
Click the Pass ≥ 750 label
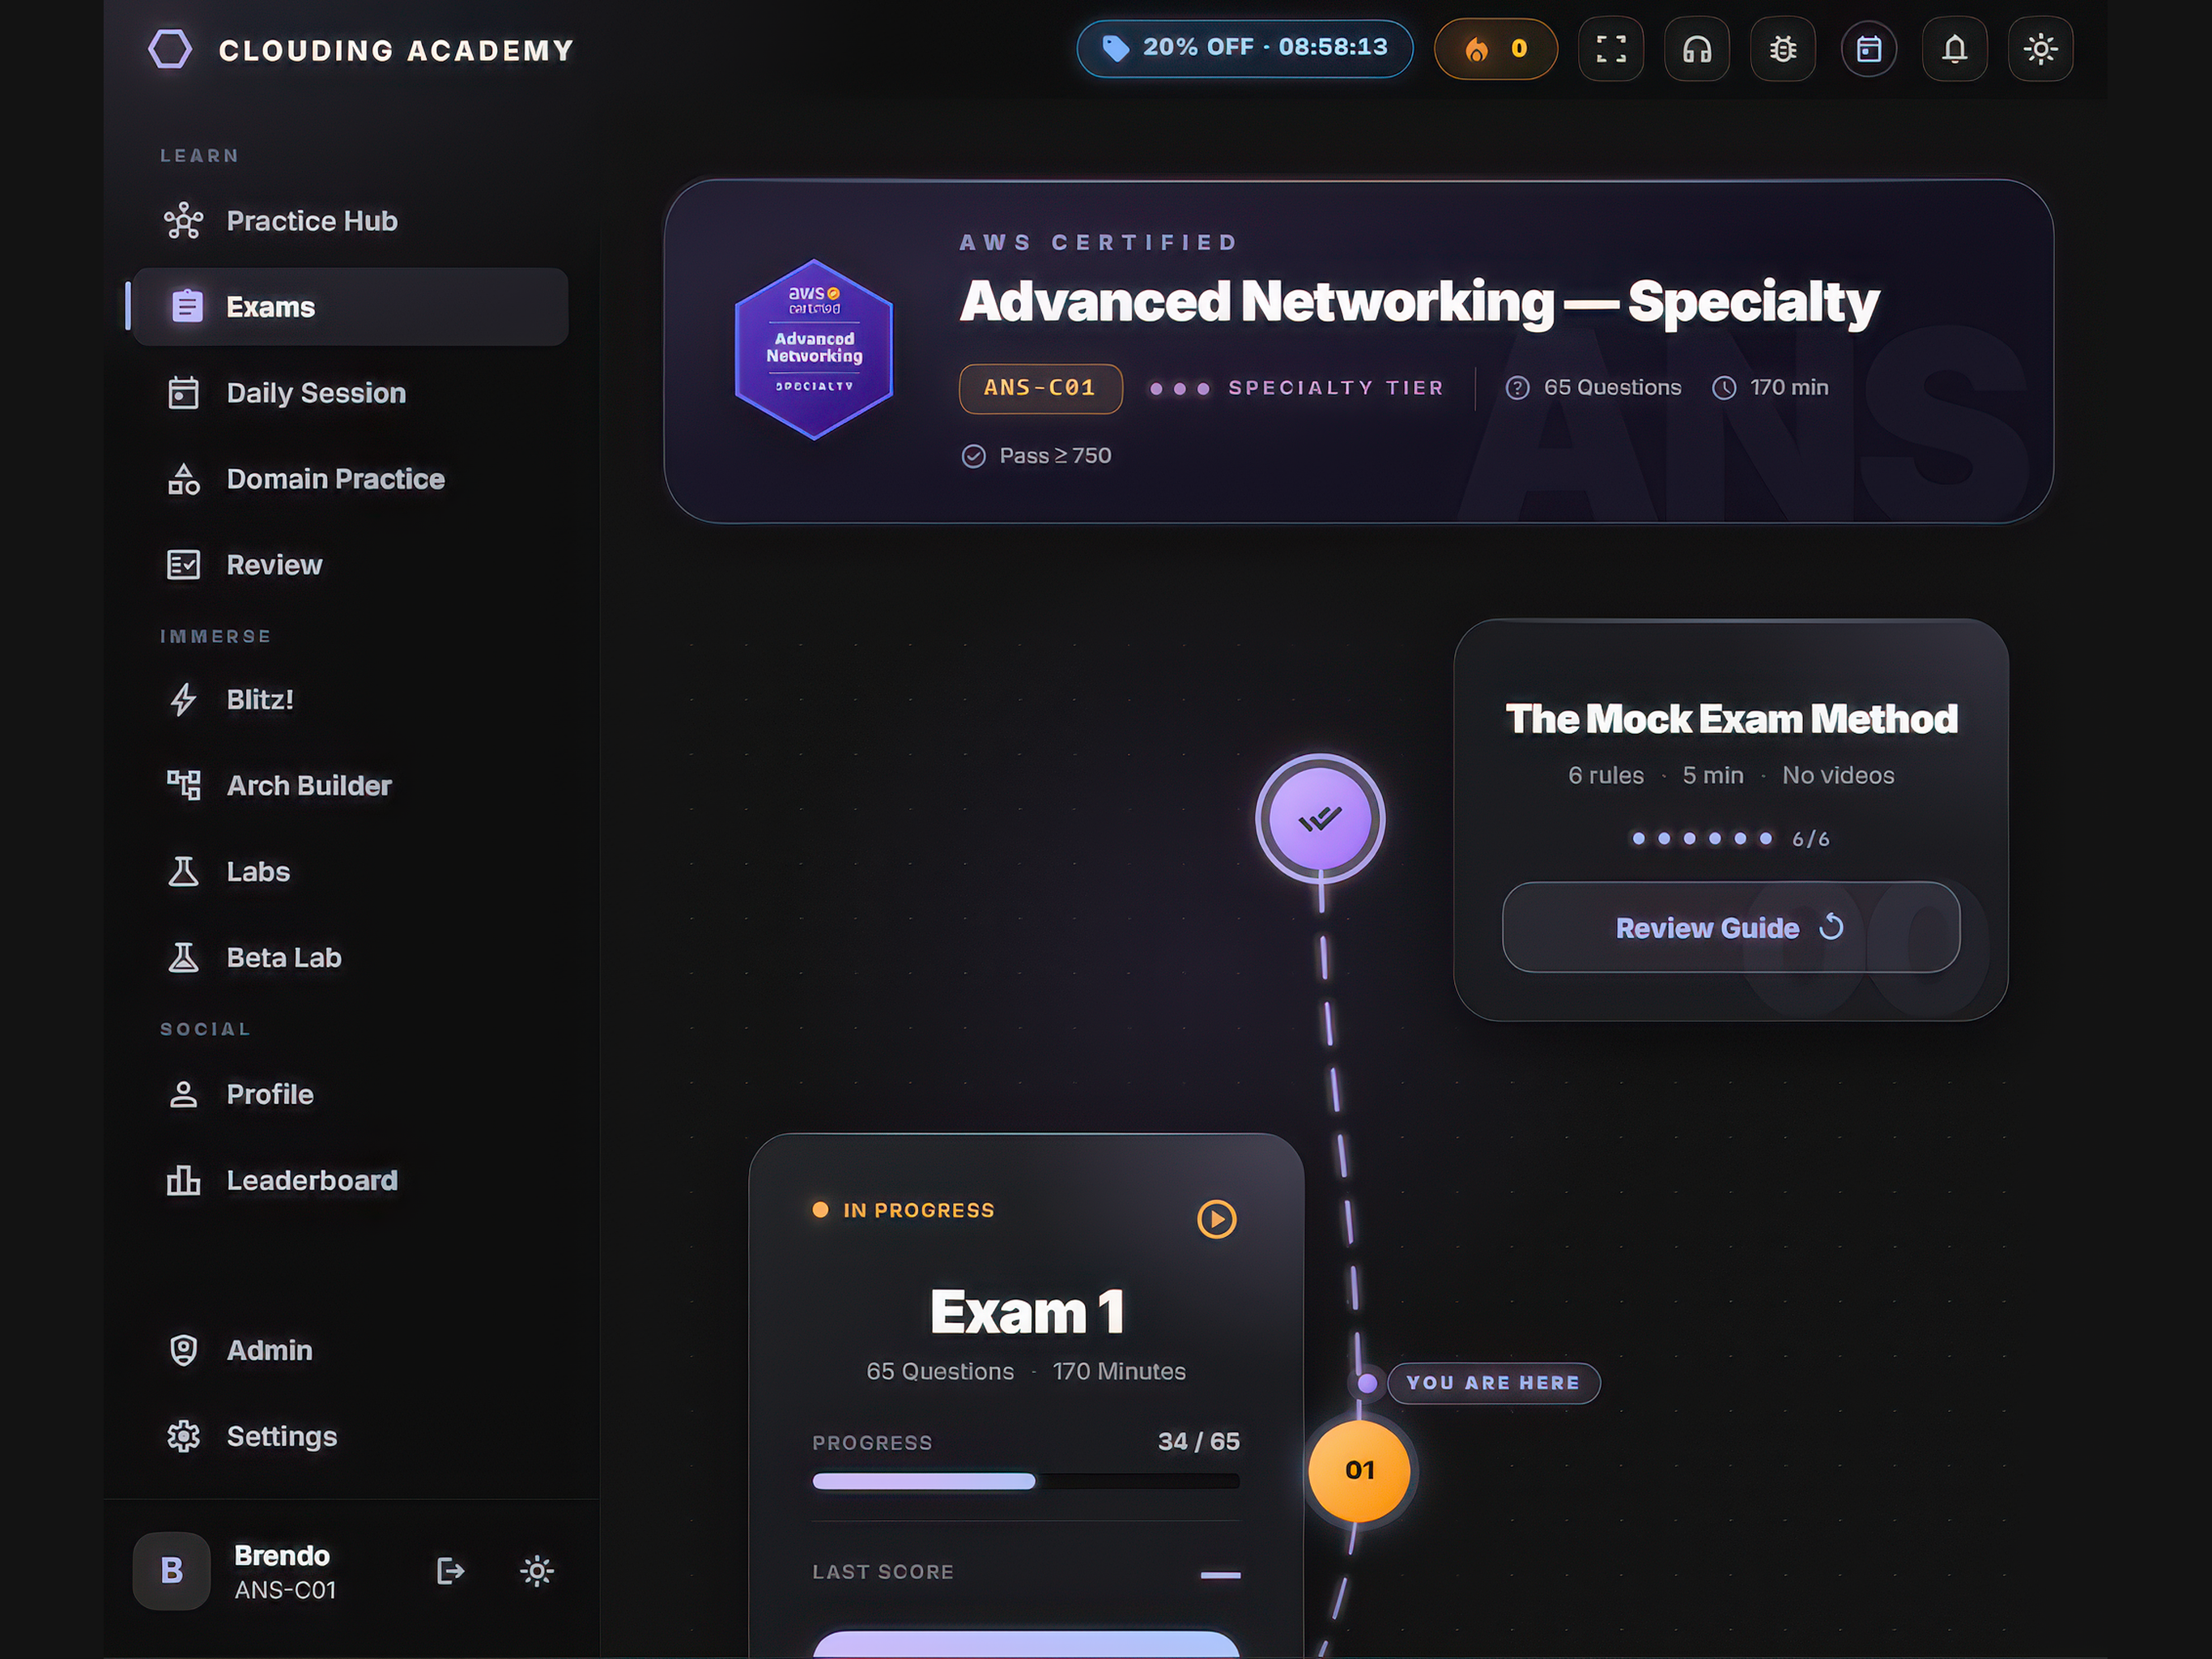click(1036, 455)
